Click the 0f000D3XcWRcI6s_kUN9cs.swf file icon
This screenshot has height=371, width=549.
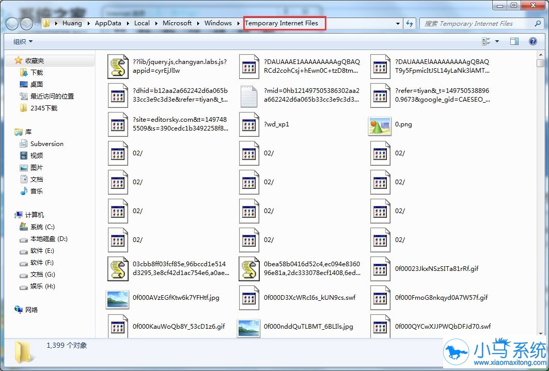[x=249, y=298]
